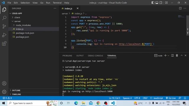
Task: Expand the Outline section
Action: 34,90
